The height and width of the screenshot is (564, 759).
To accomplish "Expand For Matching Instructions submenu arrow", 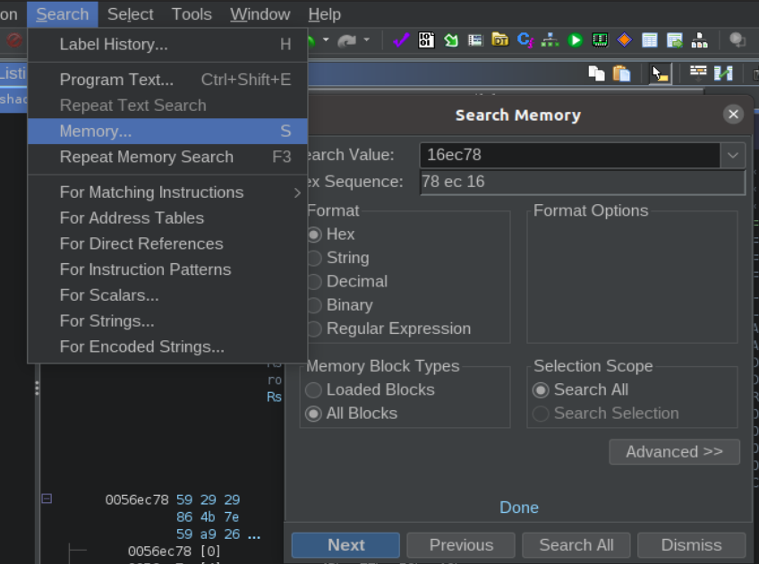I will pos(297,192).
